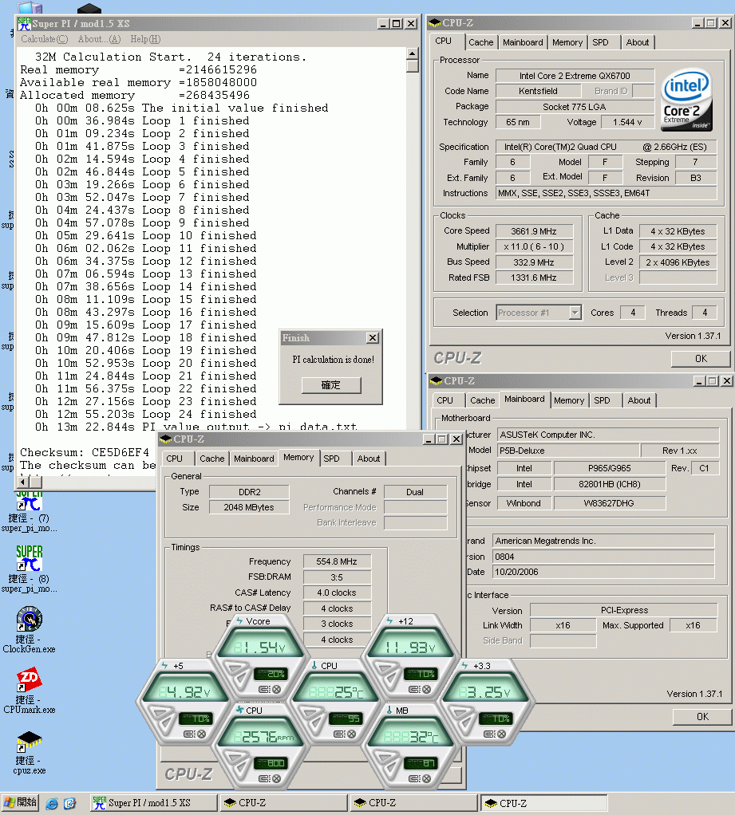Click the dock icon on the +5 gadget

pos(189,734)
